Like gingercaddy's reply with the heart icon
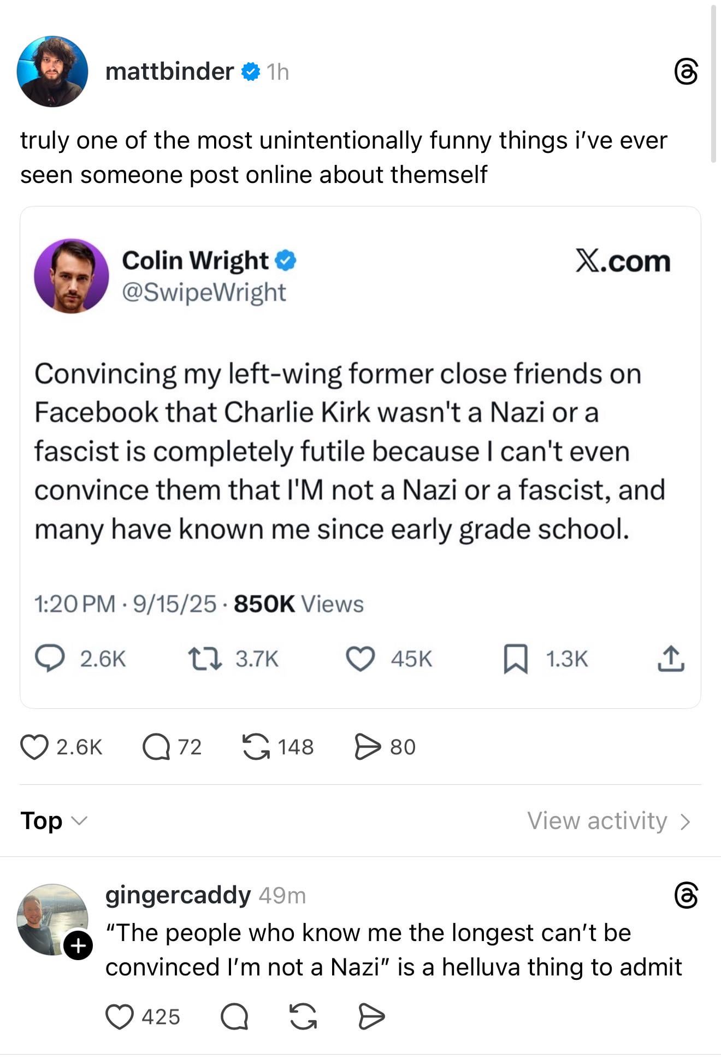The image size is (721, 1059). pos(119,1017)
